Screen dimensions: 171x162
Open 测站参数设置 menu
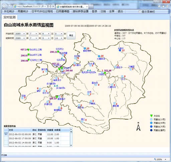click(x=80, y=11)
